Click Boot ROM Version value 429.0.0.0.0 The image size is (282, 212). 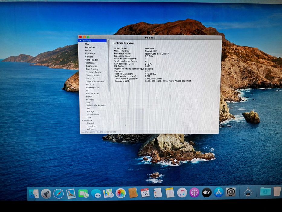pos(151,74)
